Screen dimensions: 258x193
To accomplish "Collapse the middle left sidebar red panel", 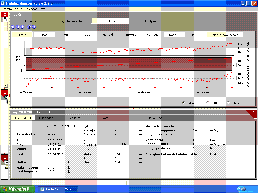I will click(5, 92).
